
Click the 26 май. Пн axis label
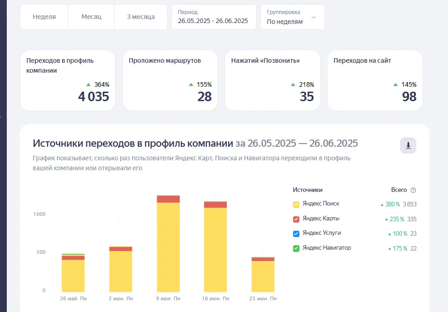point(73,298)
